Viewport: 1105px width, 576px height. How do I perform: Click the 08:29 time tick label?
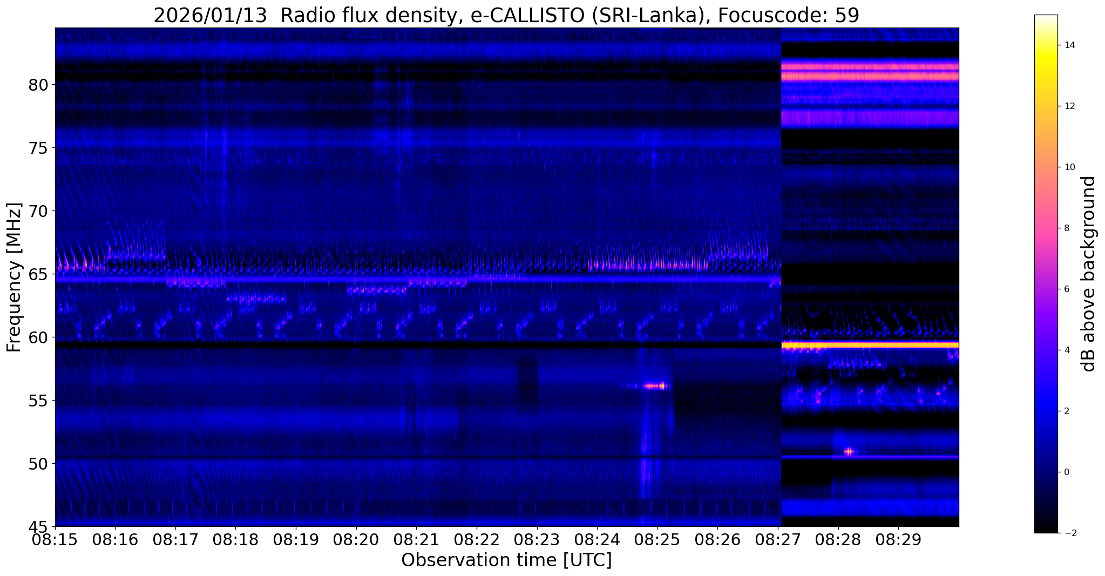pyautogui.click(x=898, y=539)
